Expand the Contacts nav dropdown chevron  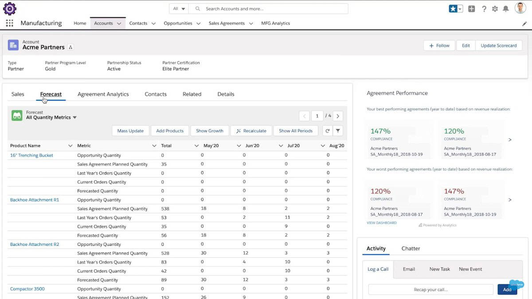tap(153, 23)
